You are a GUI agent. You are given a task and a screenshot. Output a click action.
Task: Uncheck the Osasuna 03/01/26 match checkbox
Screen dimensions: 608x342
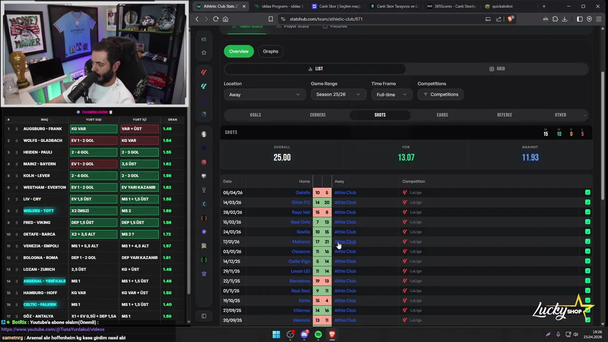pos(588,251)
